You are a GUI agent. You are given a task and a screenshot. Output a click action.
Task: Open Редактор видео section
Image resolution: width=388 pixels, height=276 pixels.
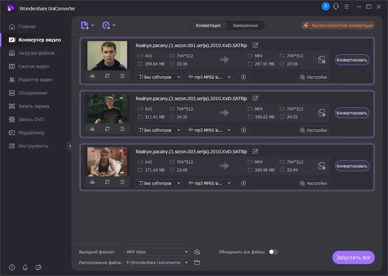click(x=31, y=80)
